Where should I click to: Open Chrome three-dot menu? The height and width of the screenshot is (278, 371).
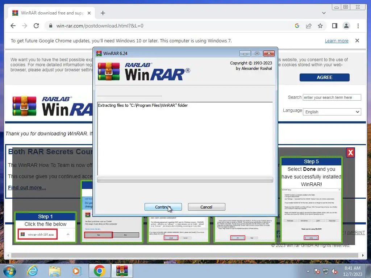tap(358, 26)
